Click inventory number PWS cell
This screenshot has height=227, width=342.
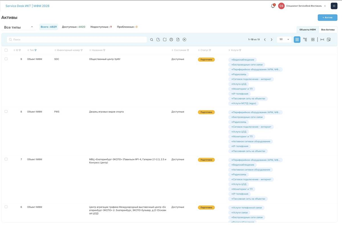[x=57, y=112]
